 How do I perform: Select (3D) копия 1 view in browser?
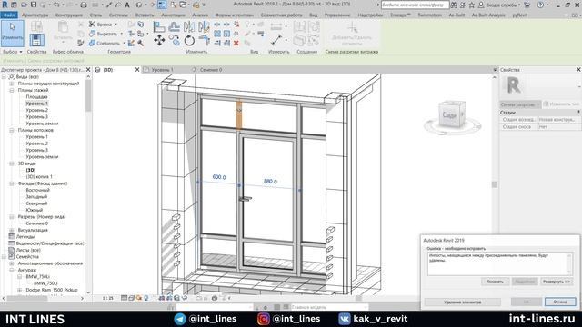tap(39, 177)
